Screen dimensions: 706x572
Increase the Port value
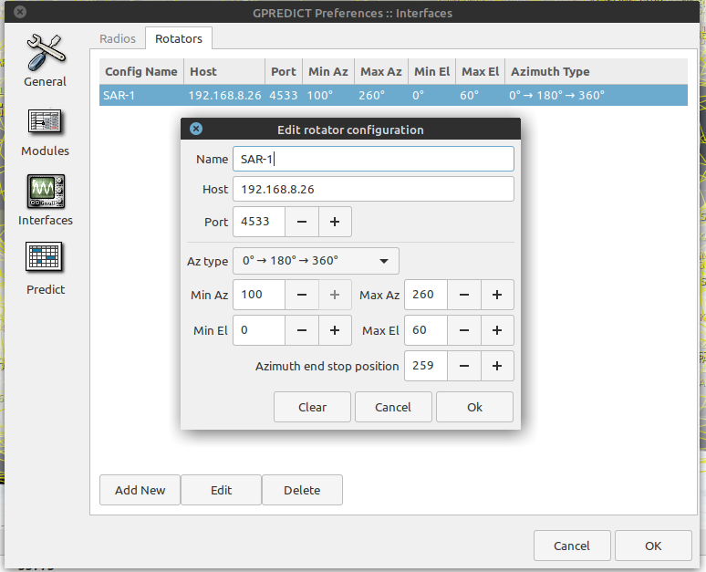click(335, 222)
